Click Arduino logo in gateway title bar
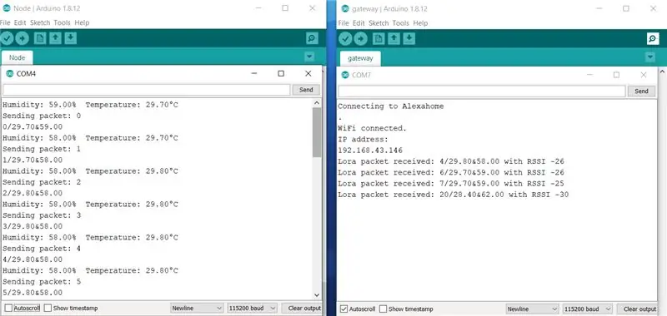This screenshot has height=316, width=667. pos(345,8)
